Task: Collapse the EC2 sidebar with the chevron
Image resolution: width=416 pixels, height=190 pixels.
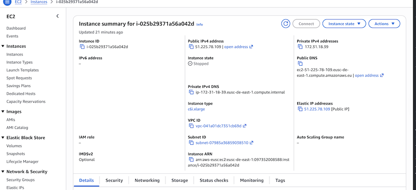Action: click(58, 16)
